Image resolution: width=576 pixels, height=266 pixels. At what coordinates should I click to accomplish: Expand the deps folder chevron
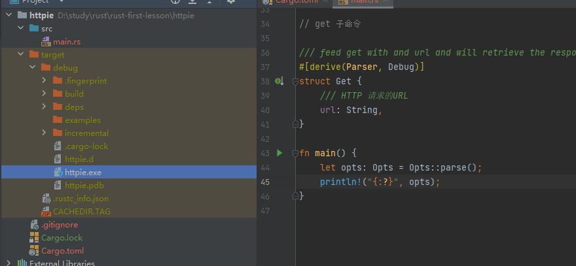(44, 107)
